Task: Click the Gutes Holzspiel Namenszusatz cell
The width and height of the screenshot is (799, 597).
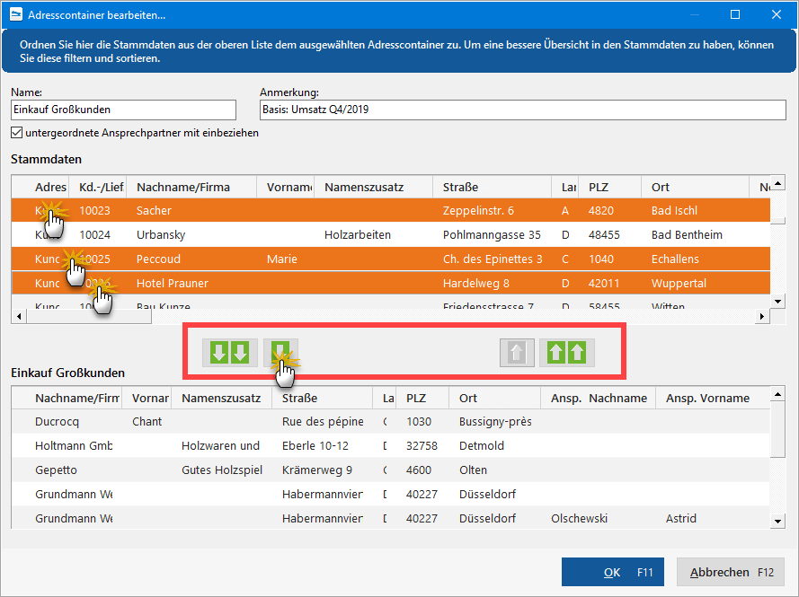Action: (222, 470)
